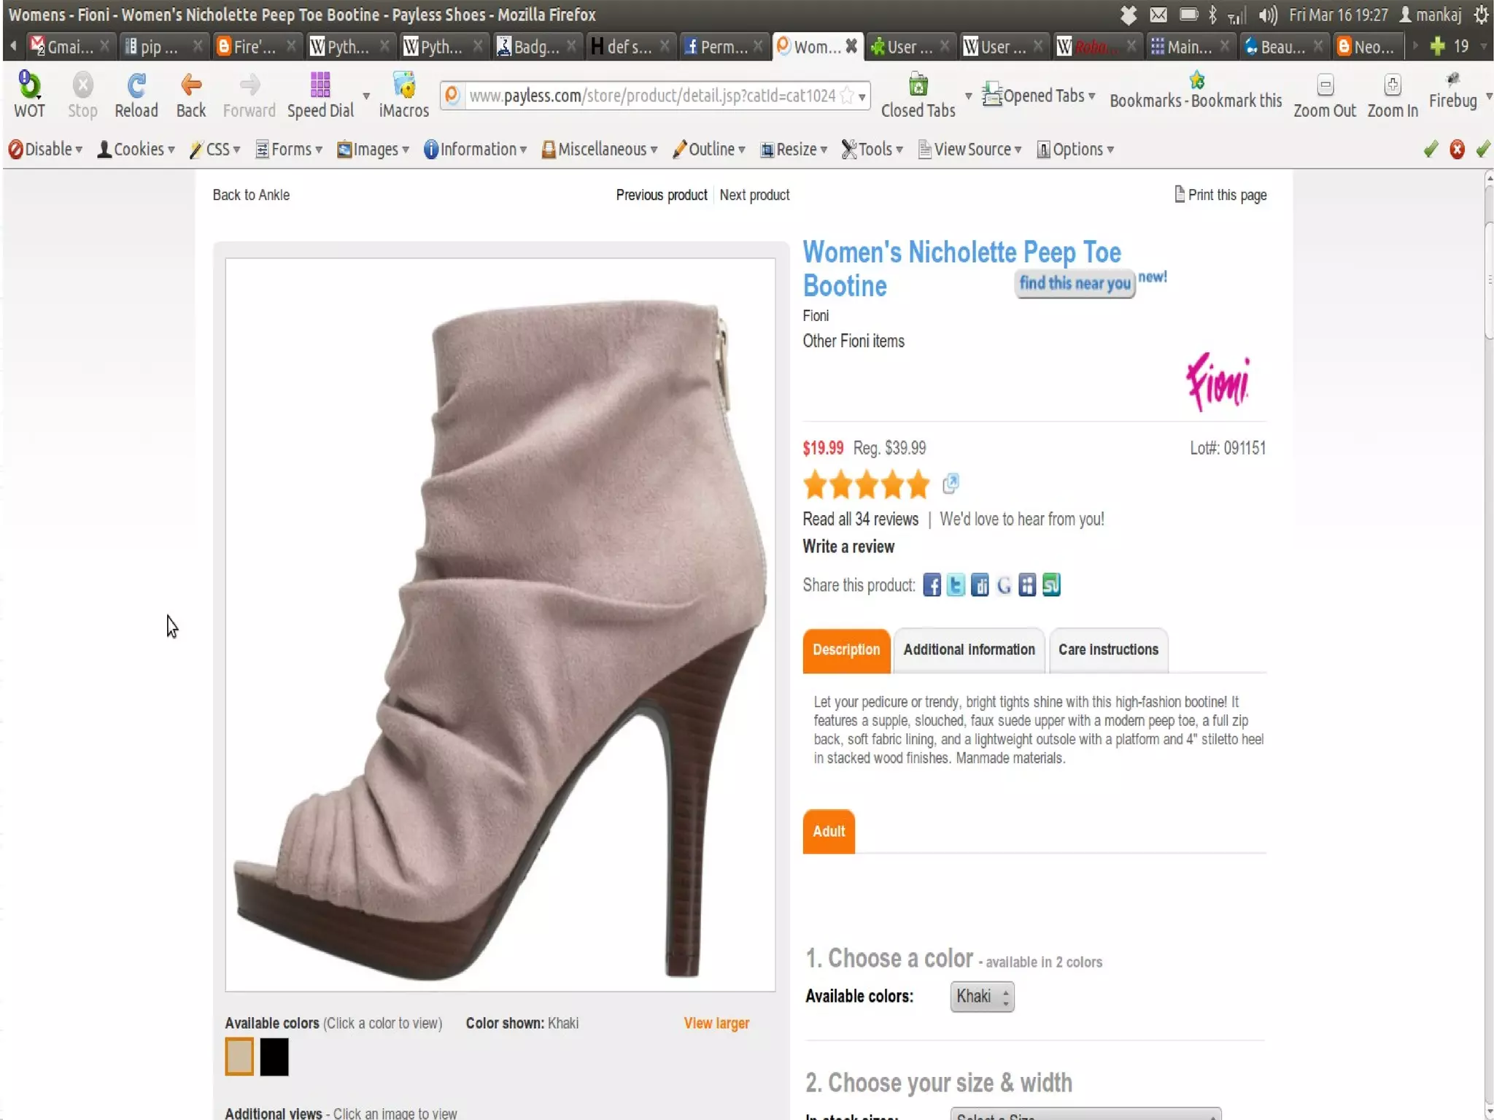Click Back to Ankle link
Viewport: 1494px width, 1120px height.
251,195
